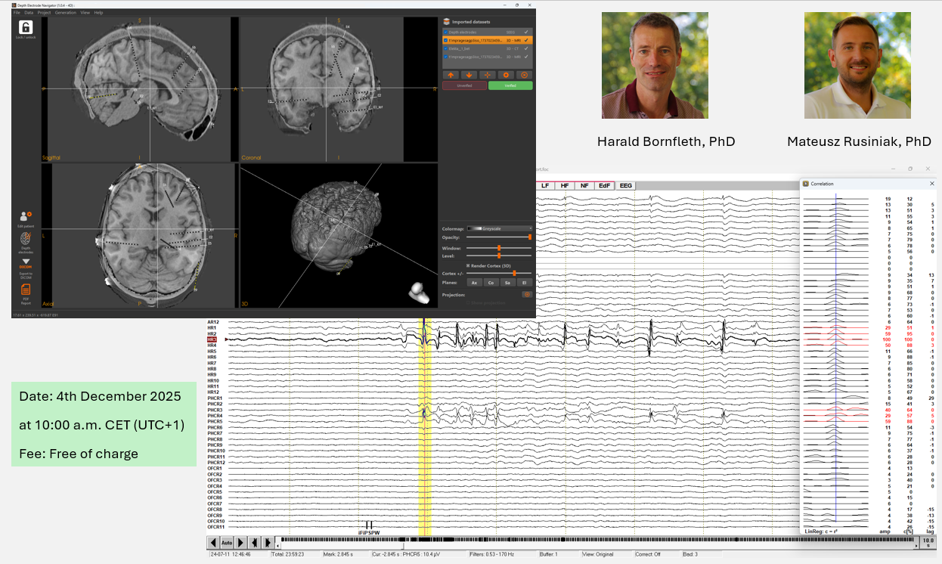Click the Auto playback button
The height and width of the screenshot is (564, 942).
226,542
